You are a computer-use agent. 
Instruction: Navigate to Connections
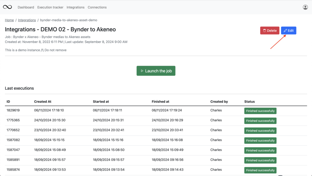(x=97, y=7)
